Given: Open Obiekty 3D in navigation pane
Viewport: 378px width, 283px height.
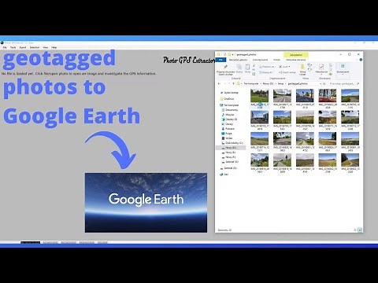Looking at the screenshot, I should (229, 119).
